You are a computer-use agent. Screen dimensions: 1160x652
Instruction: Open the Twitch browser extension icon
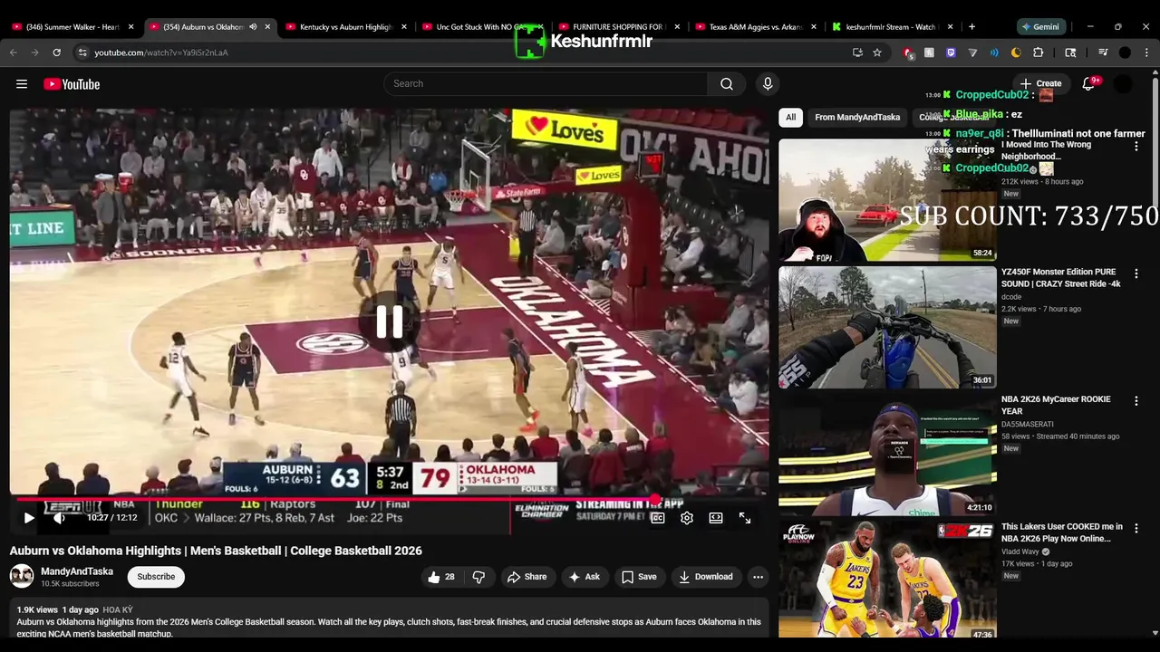pyautogui.click(x=951, y=53)
